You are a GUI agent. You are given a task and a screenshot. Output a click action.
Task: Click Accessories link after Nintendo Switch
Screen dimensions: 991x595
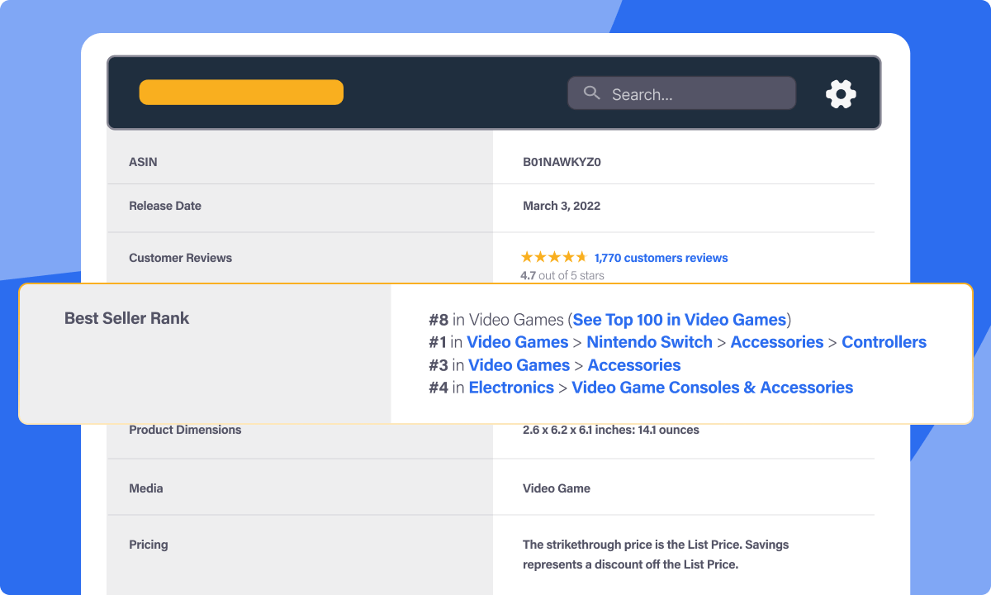(776, 342)
